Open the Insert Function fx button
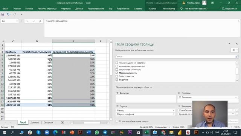Screen dimensions: 241x136 click(40, 21)
